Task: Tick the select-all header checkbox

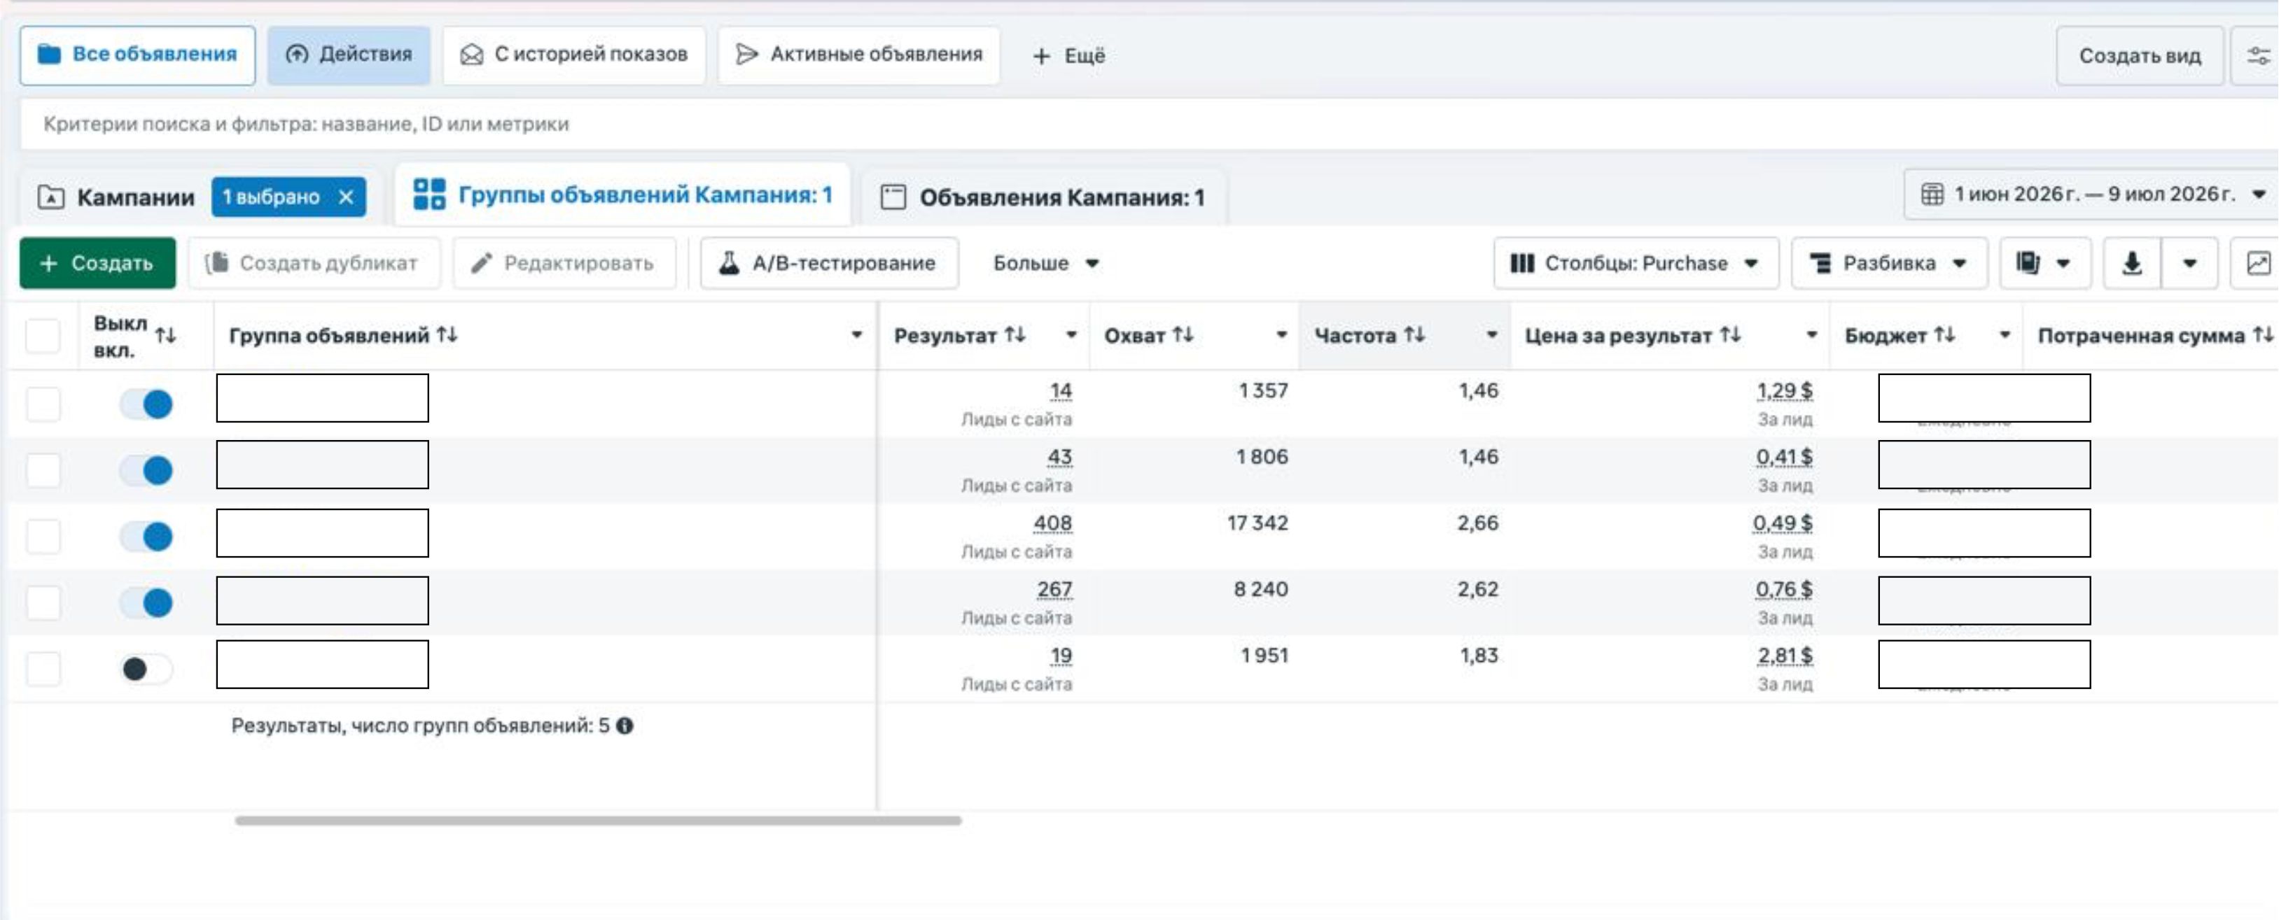Action: (x=43, y=336)
